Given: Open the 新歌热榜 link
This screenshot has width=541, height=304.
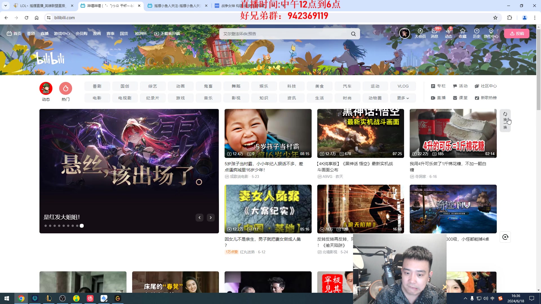Looking at the screenshot, I should coord(486,98).
